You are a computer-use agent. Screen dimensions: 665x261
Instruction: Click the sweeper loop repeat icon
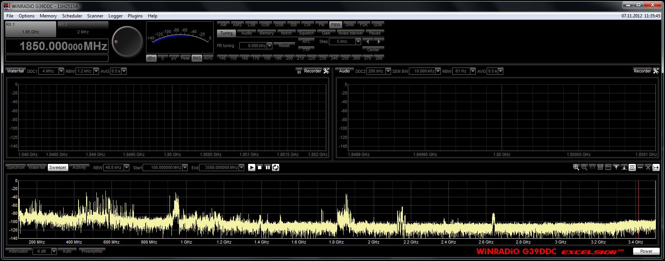276,167
